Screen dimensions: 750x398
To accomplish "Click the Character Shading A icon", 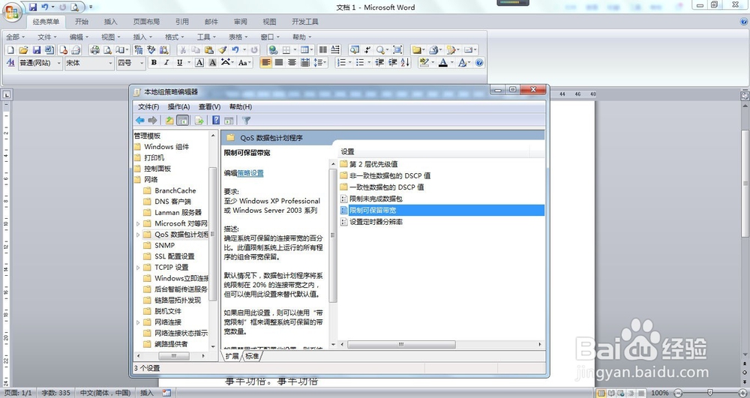I will click(212, 63).
